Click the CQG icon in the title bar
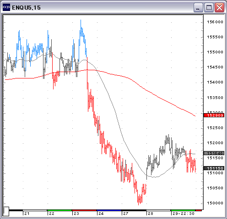 tap(6, 7)
